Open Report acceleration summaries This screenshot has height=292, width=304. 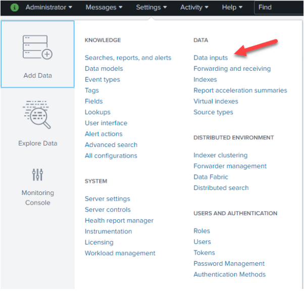click(x=240, y=90)
